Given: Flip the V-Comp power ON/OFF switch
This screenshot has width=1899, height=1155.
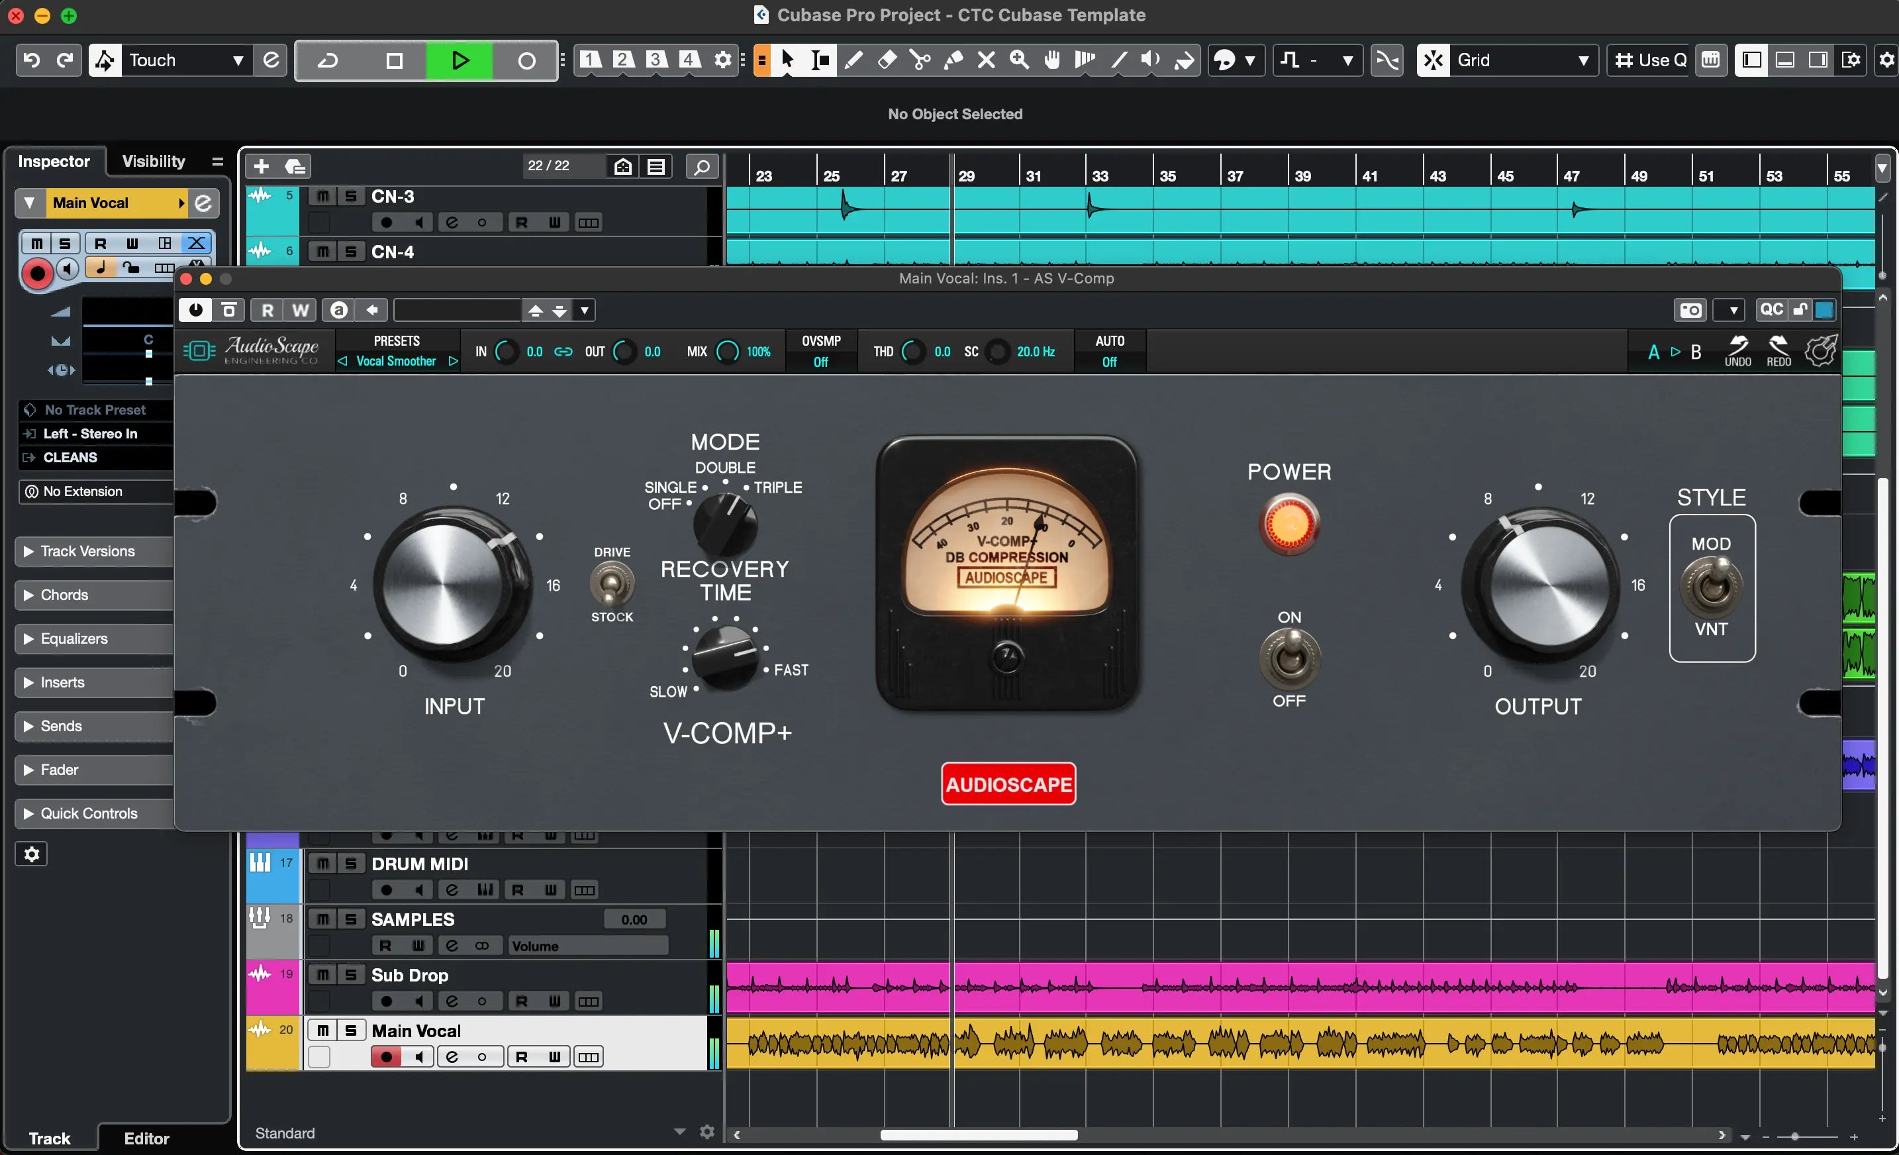Looking at the screenshot, I should pos(1289,658).
